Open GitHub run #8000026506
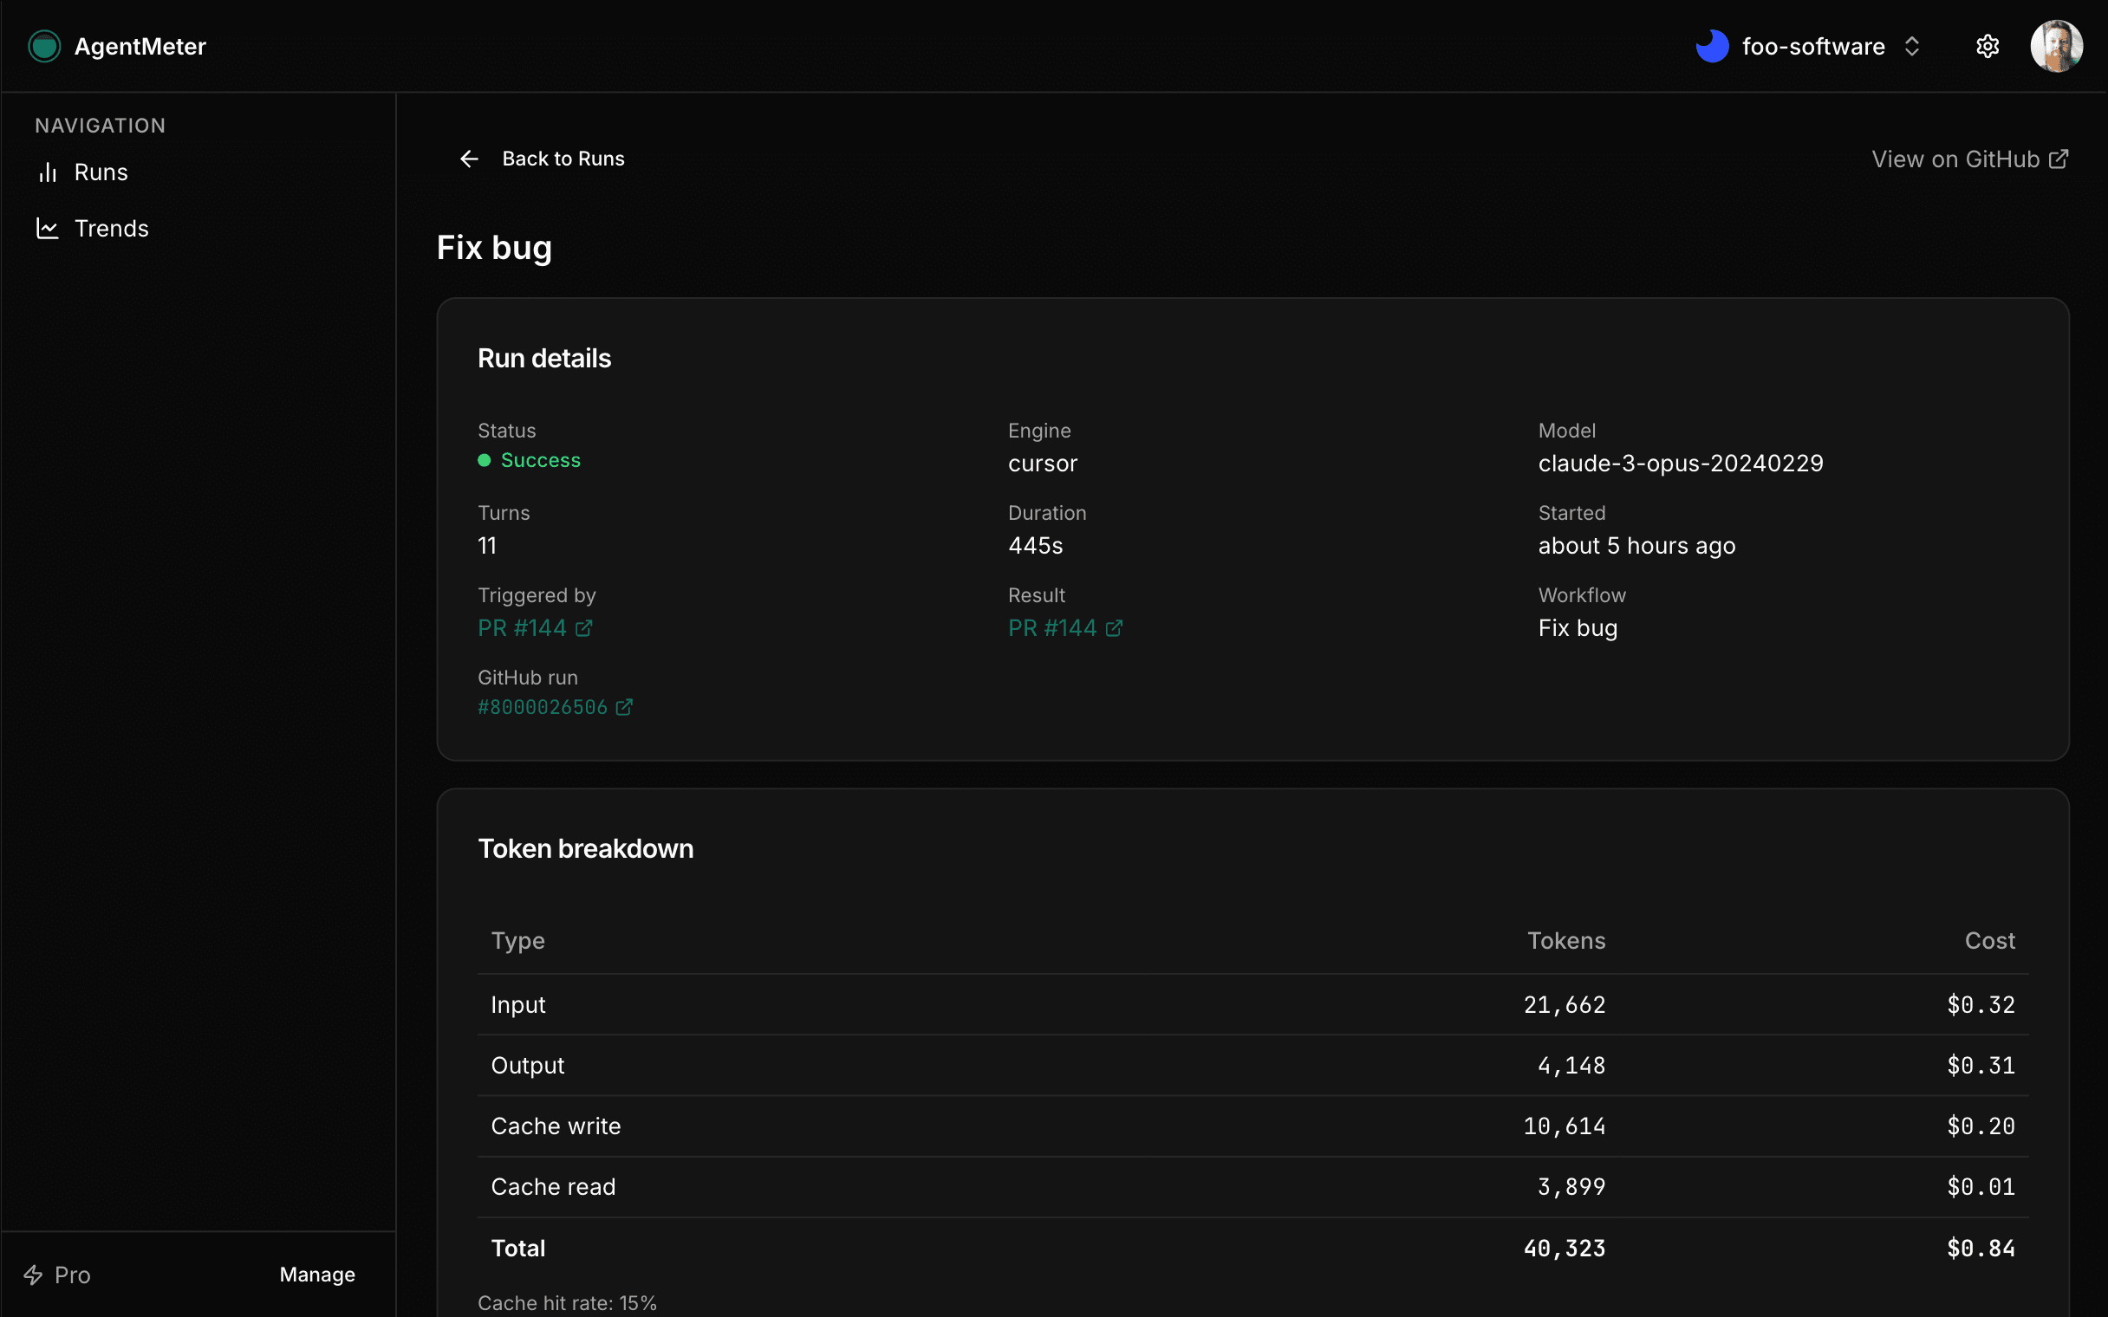This screenshot has height=1317, width=2108. click(542, 706)
